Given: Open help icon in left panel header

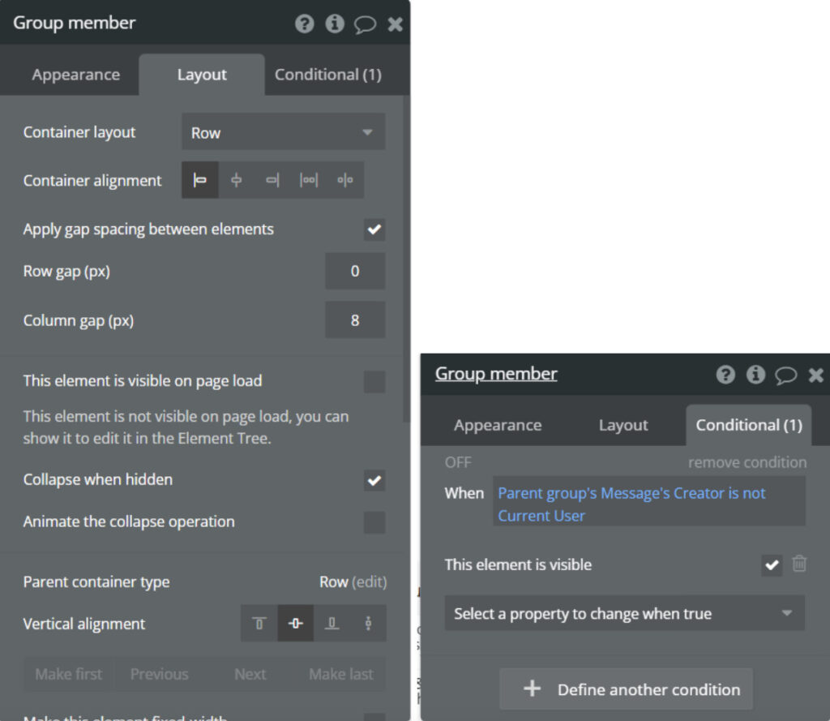Looking at the screenshot, I should point(304,24).
